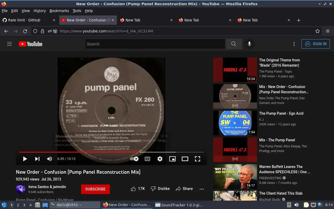
Task: Enter full screen mode
Action: tap(198, 159)
